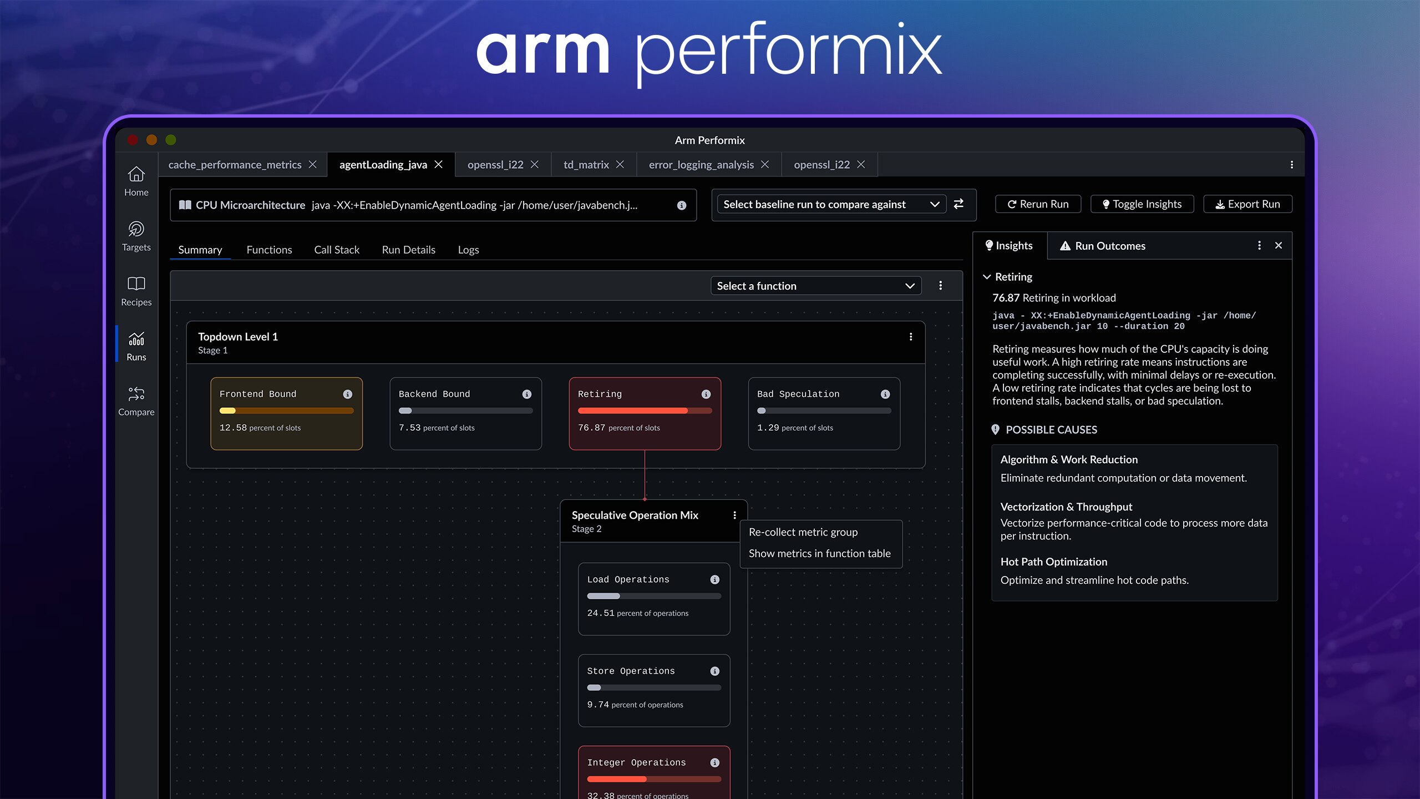Open the tab bar overflow menu
The width and height of the screenshot is (1420, 799).
(1292, 165)
